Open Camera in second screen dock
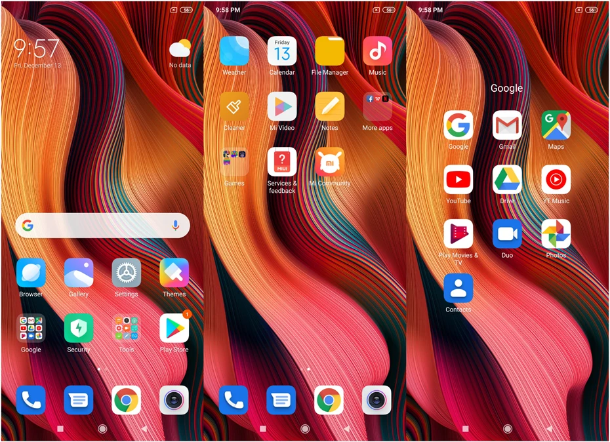610x442 pixels. pyautogui.click(x=376, y=400)
